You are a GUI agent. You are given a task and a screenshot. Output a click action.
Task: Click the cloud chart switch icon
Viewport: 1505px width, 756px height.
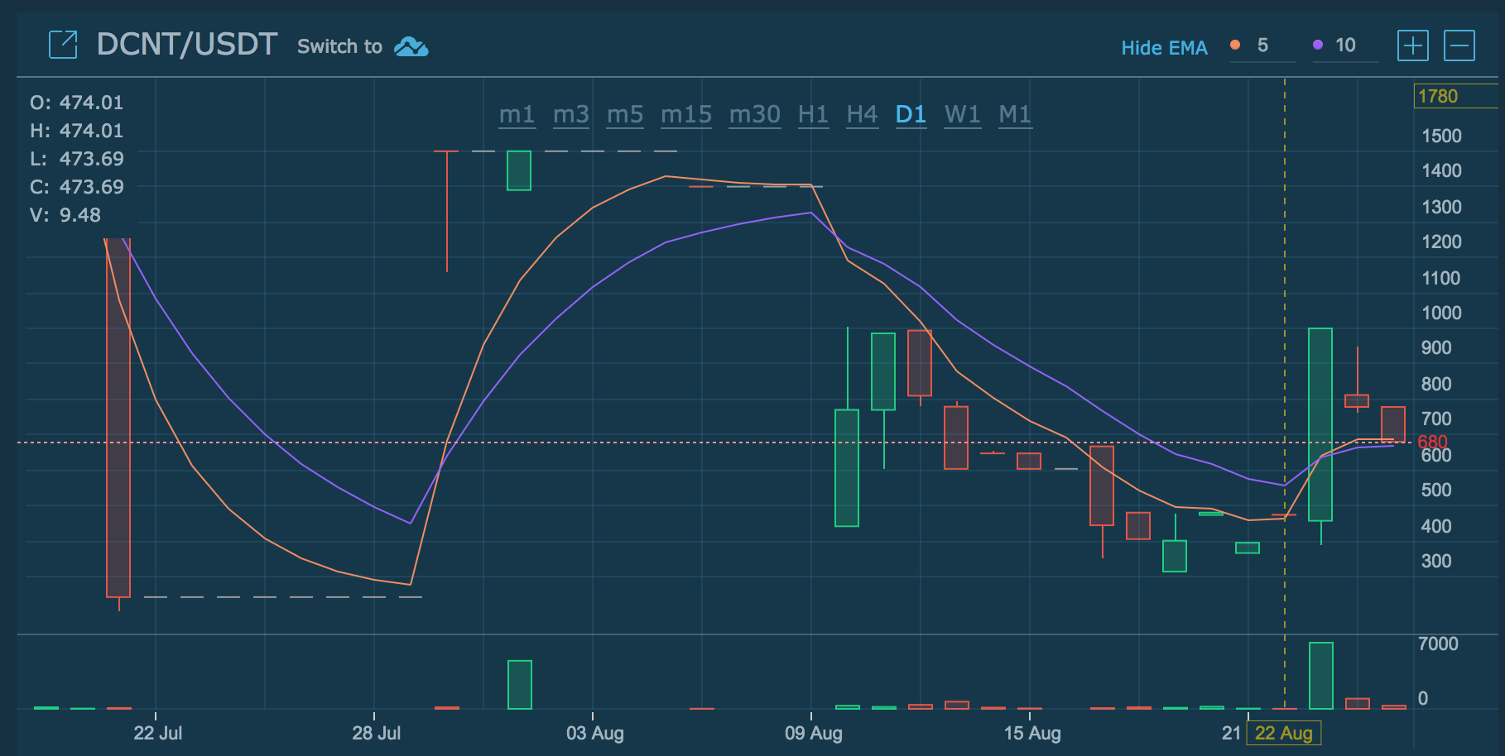411,46
